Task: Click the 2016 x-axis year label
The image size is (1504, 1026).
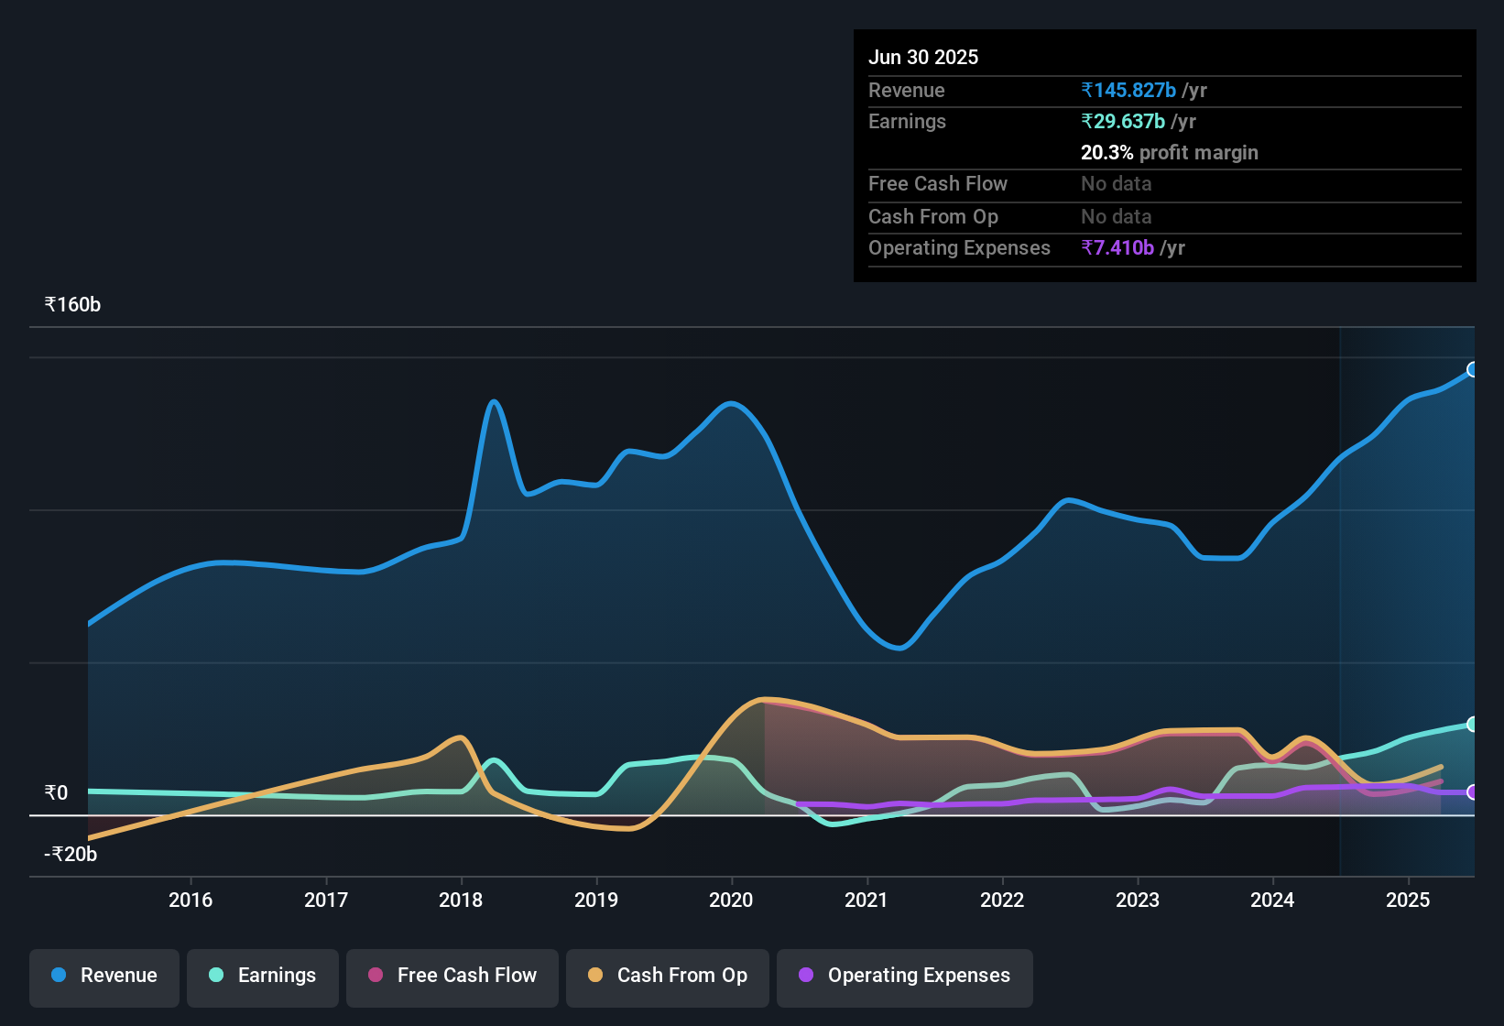Action: coord(191,900)
